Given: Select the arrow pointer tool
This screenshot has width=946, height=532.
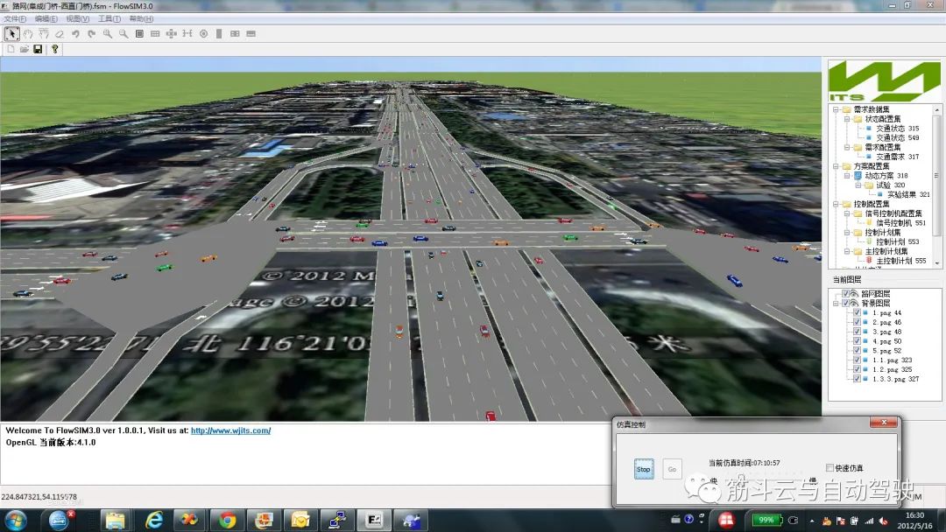Looking at the screenshot, I should point(11,34).
